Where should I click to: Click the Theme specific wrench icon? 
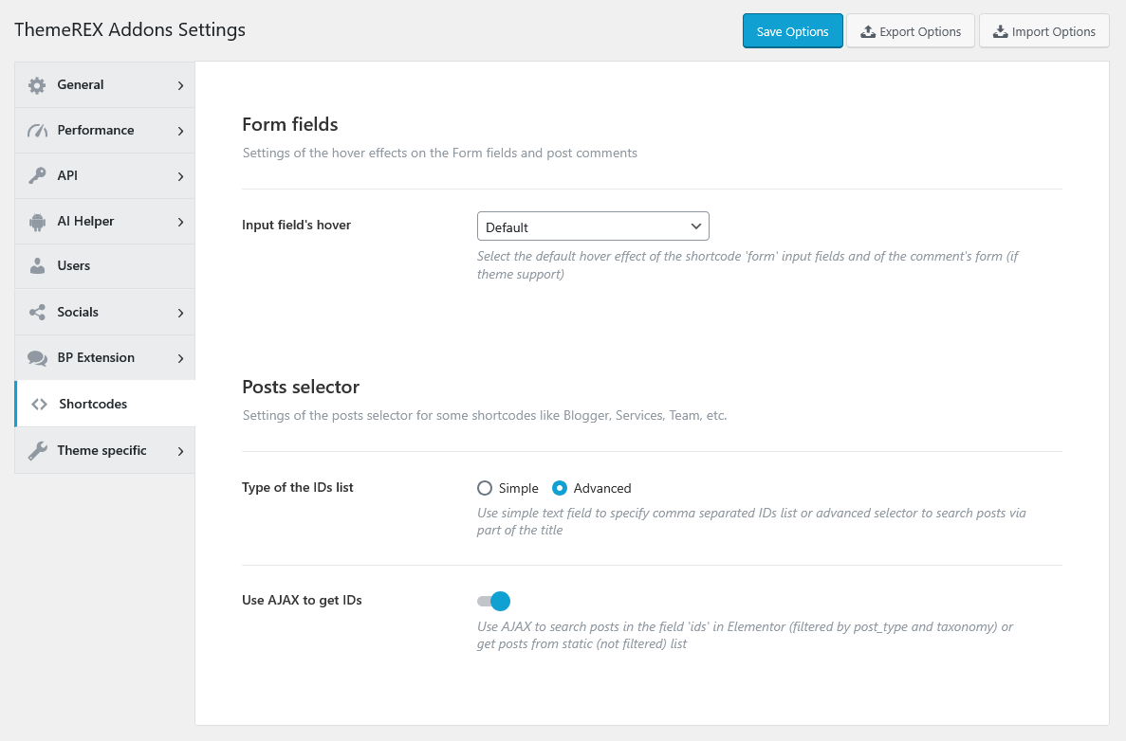(x=37, y=450)
